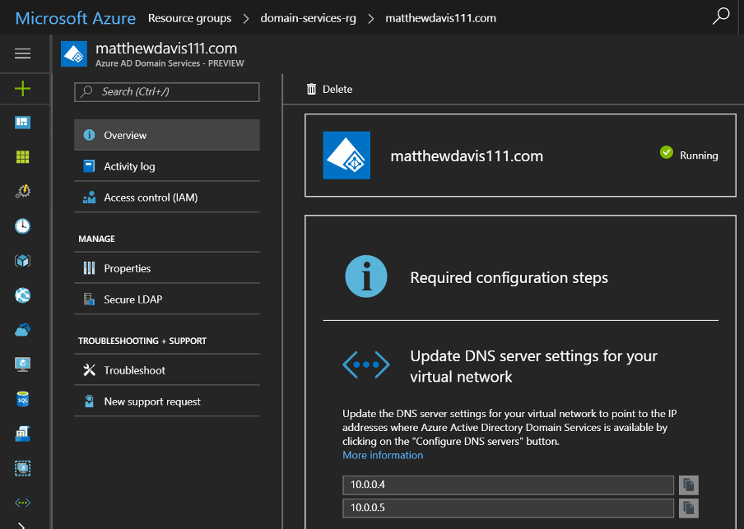
Task: Click the Azure AD Domain Services - PREVIEW subtitle
Action: coord(170,63)
